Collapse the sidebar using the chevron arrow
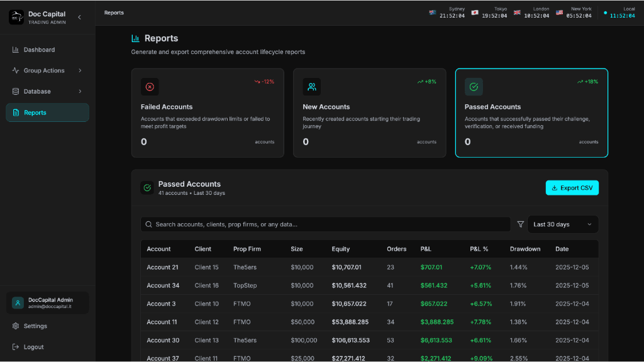Viewport: 644px width, 362px height. tap(79, 17)
